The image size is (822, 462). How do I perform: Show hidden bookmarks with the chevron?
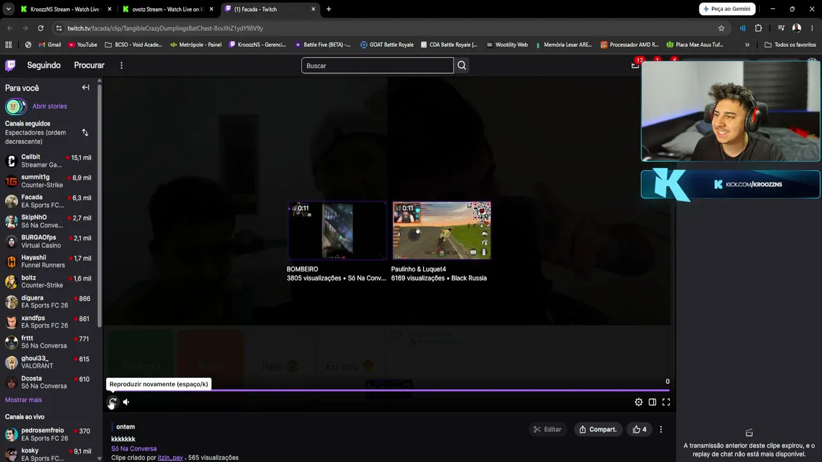click(747, 45)
